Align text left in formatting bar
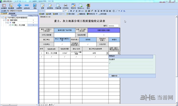This screenshot has width=178, height=106. click(x=96, y=11)
